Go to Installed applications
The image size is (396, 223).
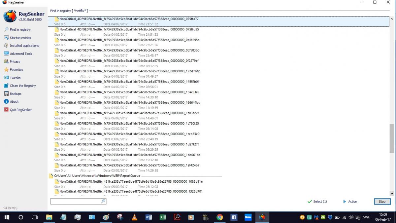21,46
